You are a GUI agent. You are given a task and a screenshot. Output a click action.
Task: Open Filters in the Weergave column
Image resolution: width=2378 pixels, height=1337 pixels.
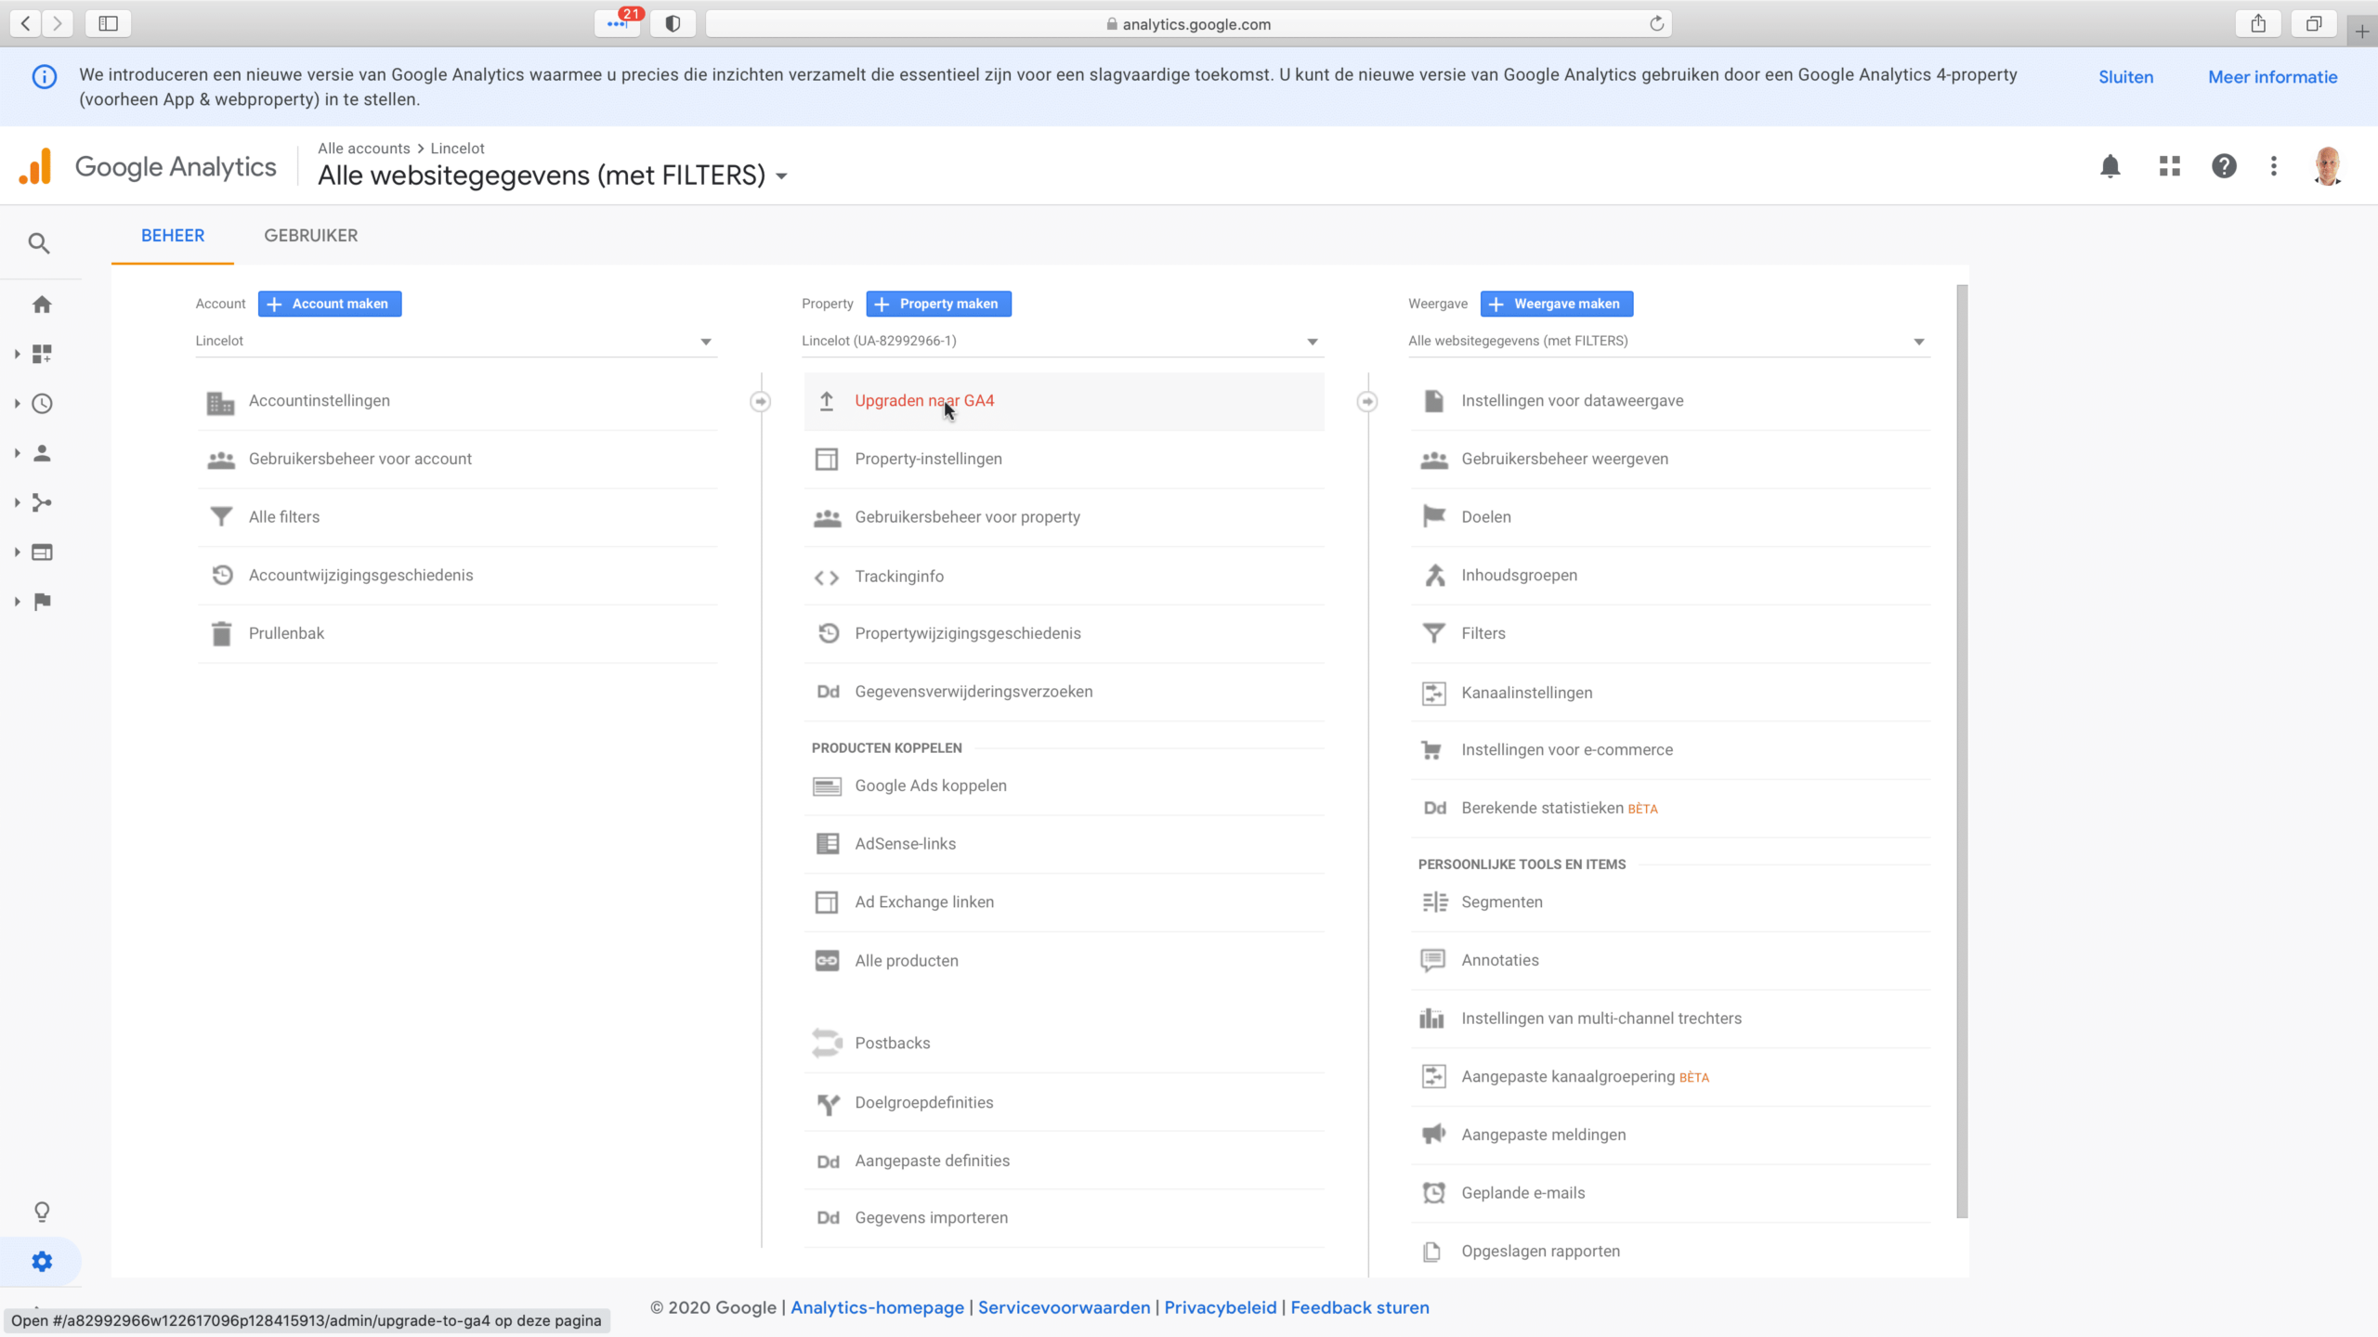[1670, 633]
